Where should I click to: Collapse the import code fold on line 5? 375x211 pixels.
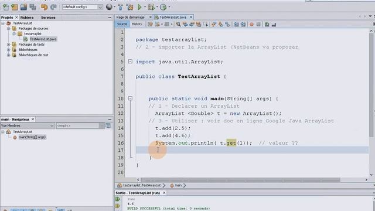[130, 62]
